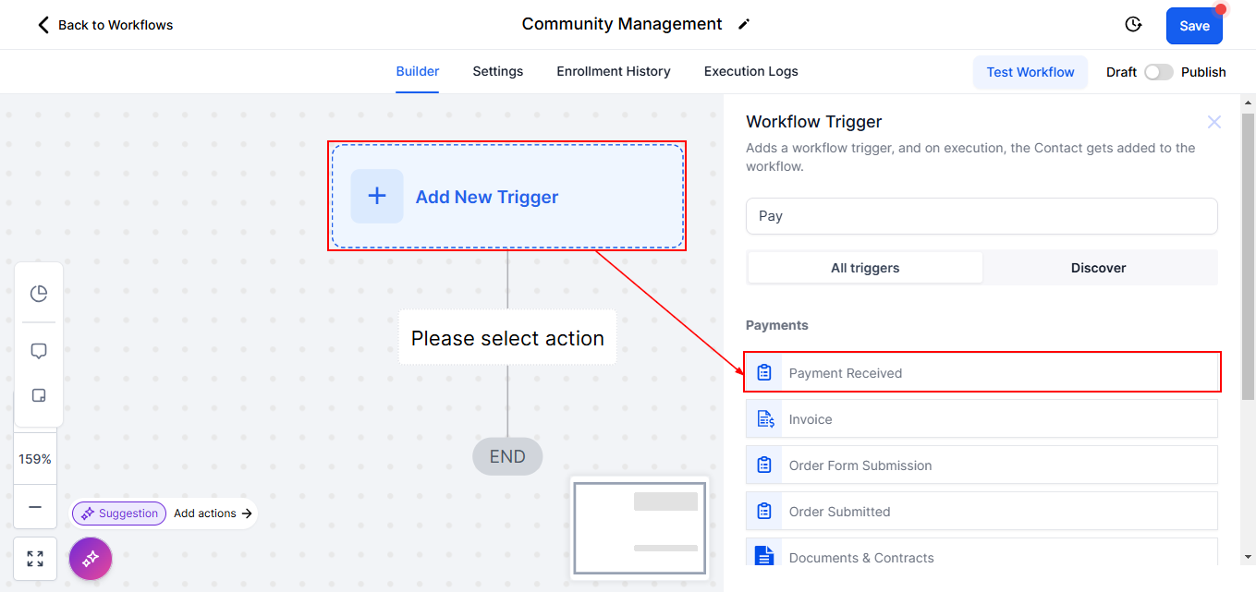The height and width of the screenshot is (592, 1256).
Task: Click the Invoice document icon
Action: click(765, 419)
